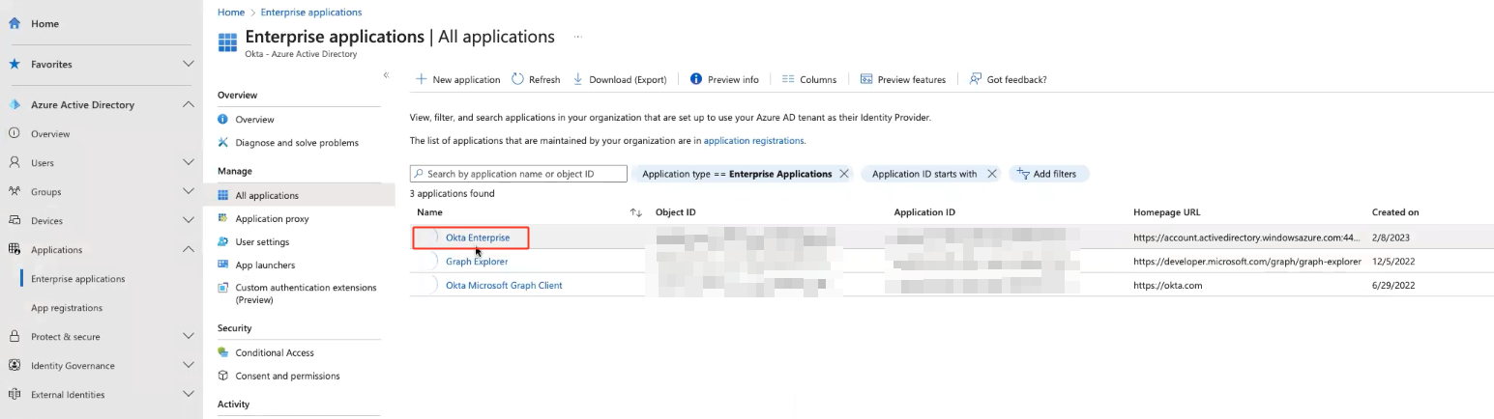Expand the Favorites section chevron

click(x=189, y=64)
